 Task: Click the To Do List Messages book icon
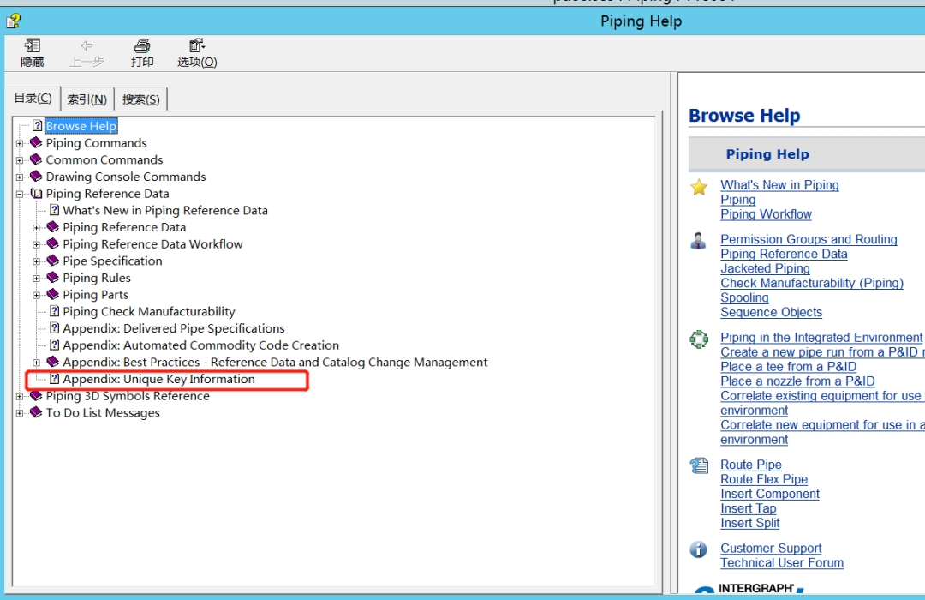(36, 412)
